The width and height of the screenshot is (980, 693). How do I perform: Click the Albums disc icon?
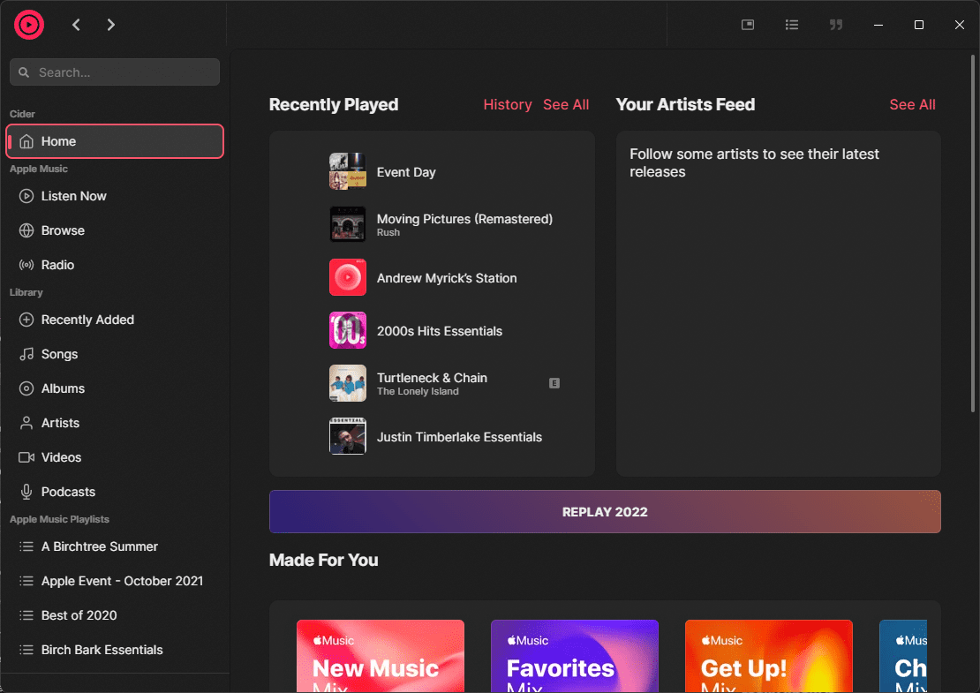coord(26,388)
